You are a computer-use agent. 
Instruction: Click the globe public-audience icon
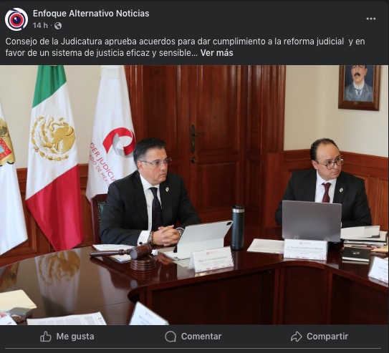tap(58, 26)
